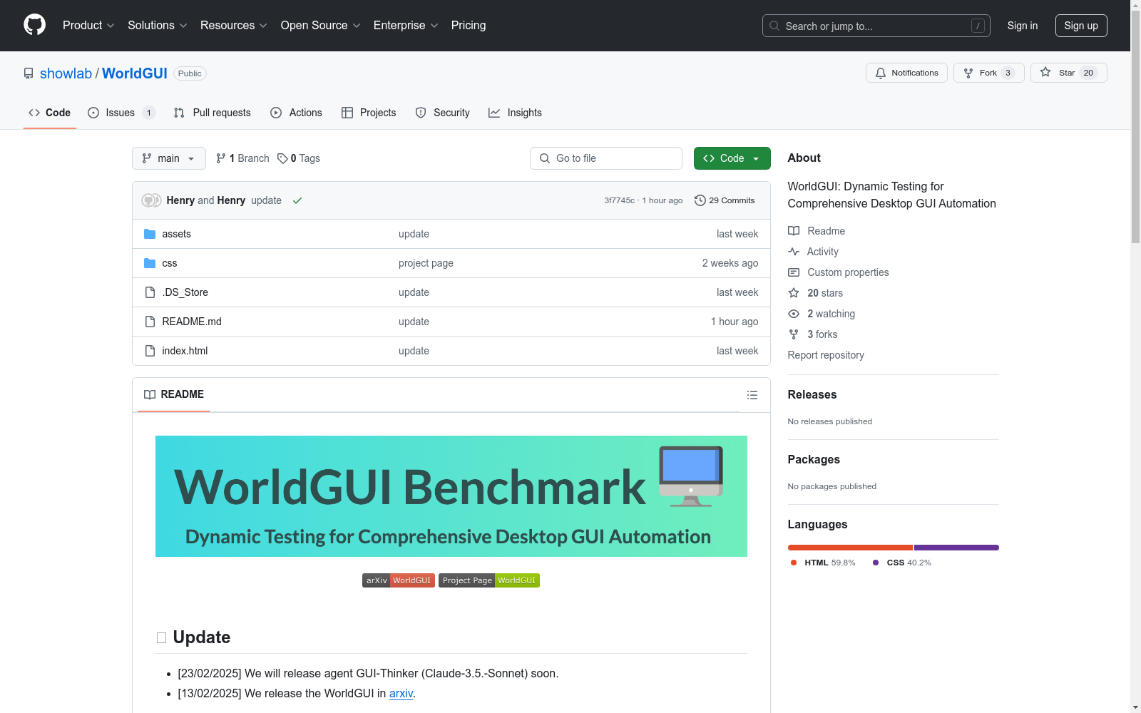Image resolution: width=1141 pixels, height=713 pixels.
Task: Click the Activity pulse icon
Action: click(794, 252)
